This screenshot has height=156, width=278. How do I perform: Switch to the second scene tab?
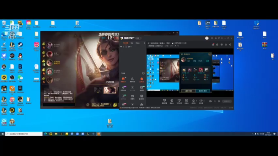(x=132, y=43)
